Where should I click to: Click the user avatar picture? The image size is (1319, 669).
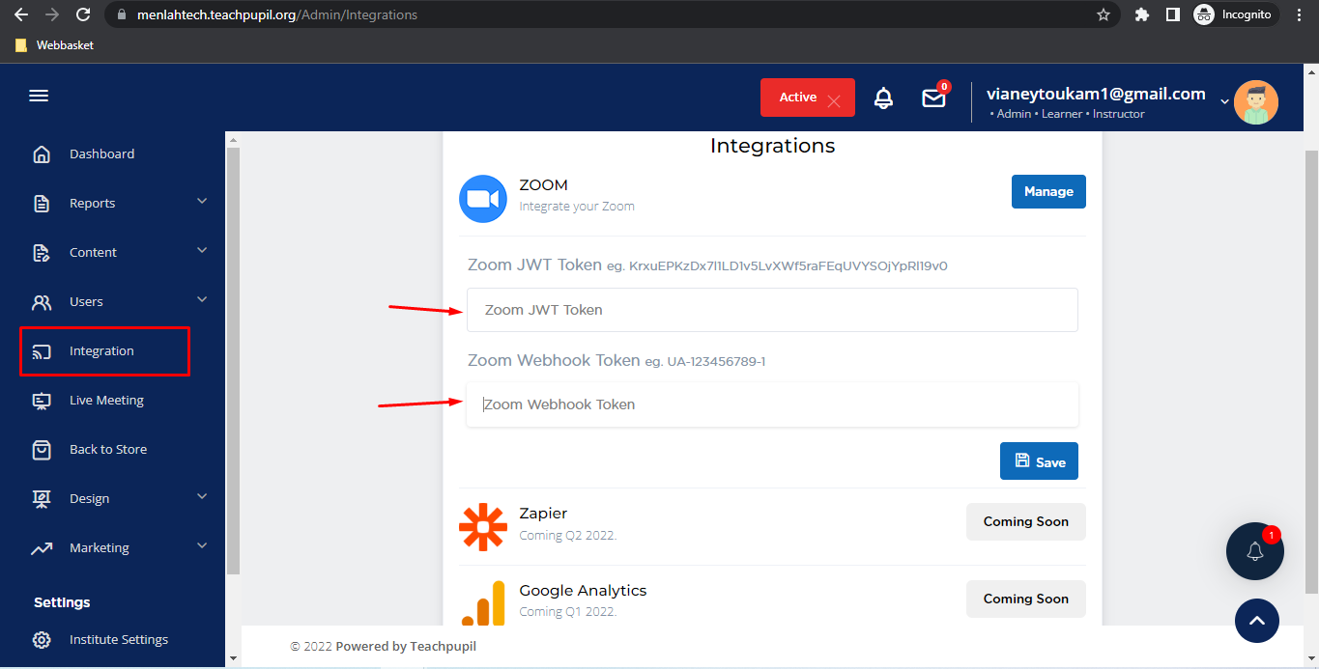[x=1255, y=101]
